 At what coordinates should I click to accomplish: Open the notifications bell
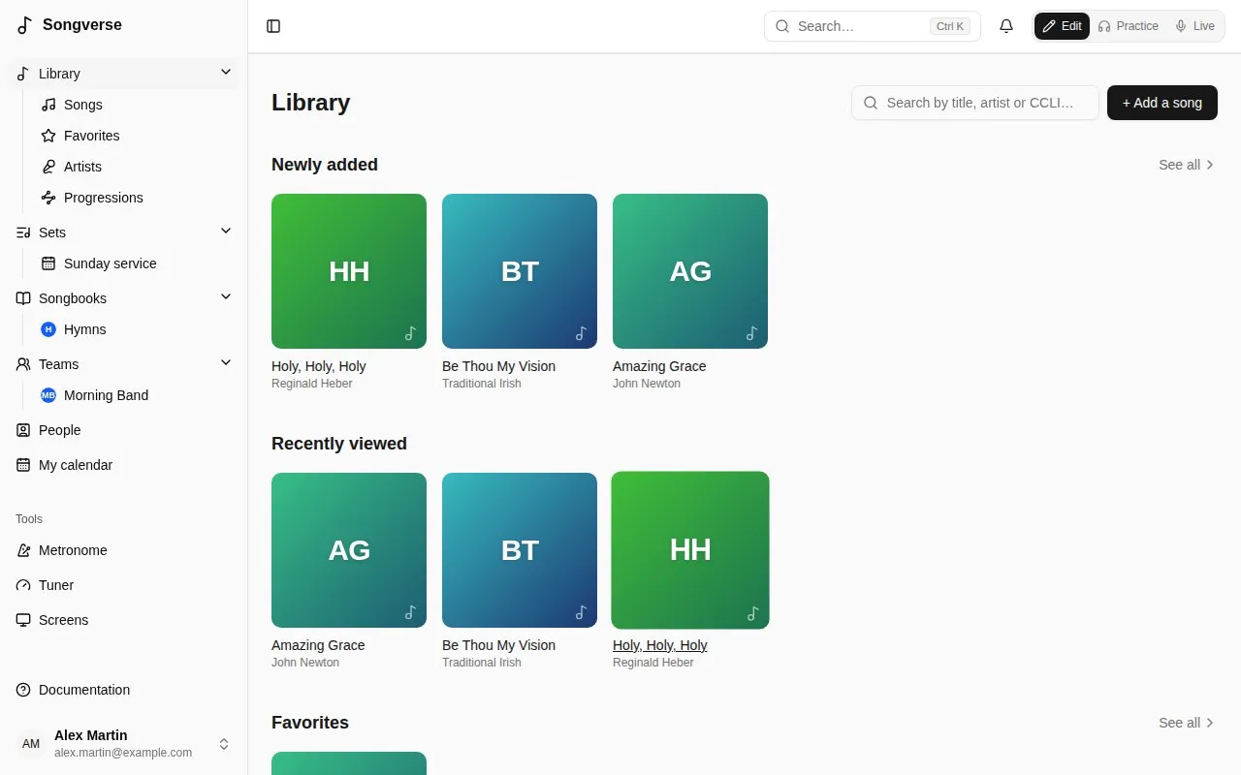[1006, 26]
